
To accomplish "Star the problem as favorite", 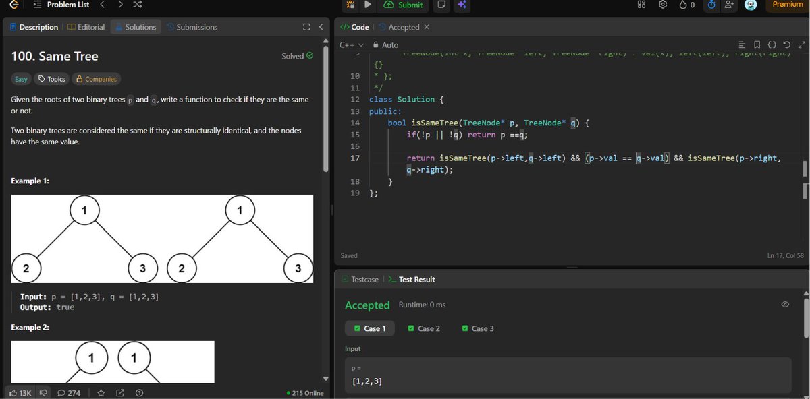I will click(x=101, y=392).
